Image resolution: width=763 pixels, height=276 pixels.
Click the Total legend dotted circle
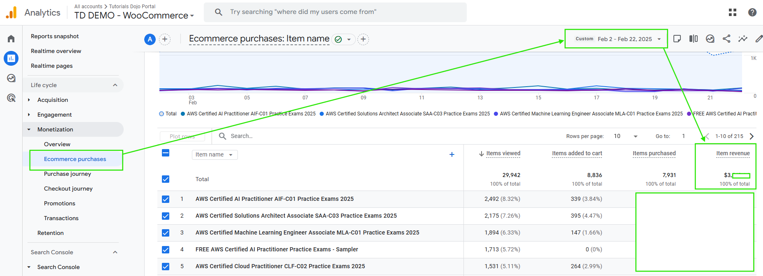click(x=161, y=114)
